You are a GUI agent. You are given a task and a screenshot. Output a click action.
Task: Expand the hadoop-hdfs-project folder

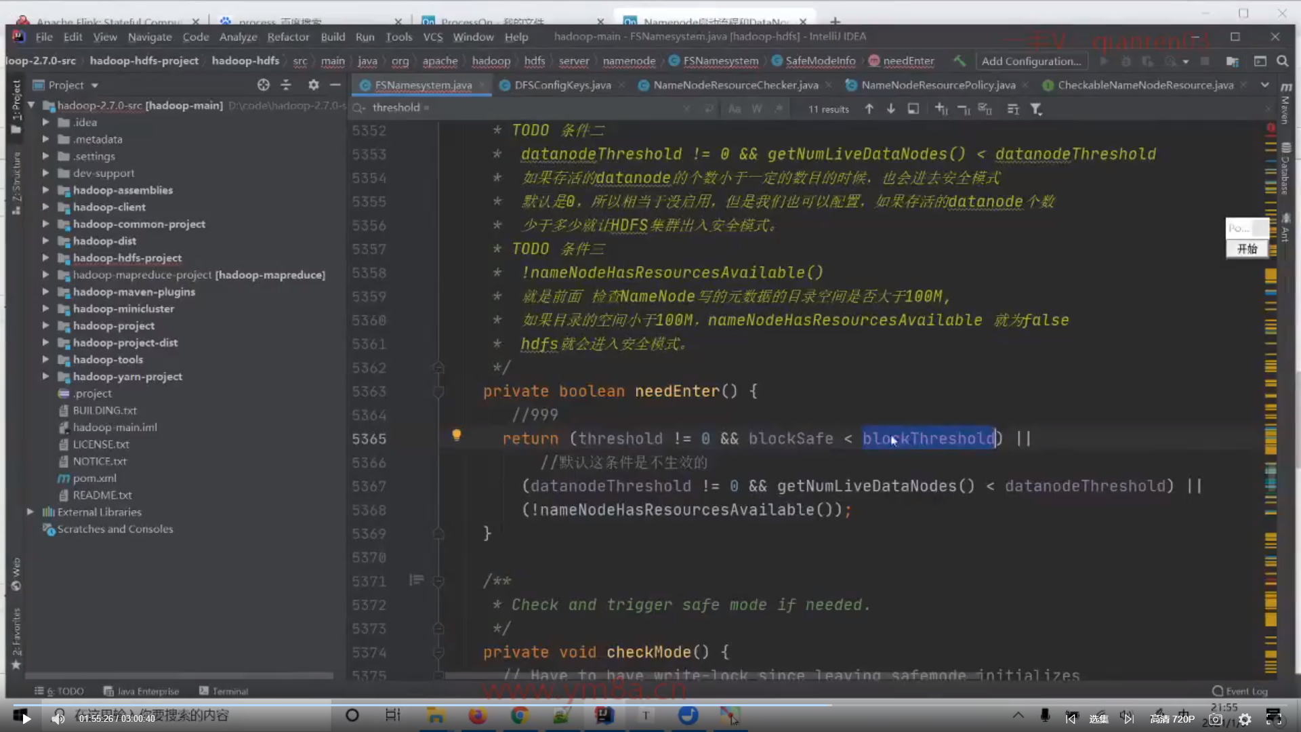[45, 258]
